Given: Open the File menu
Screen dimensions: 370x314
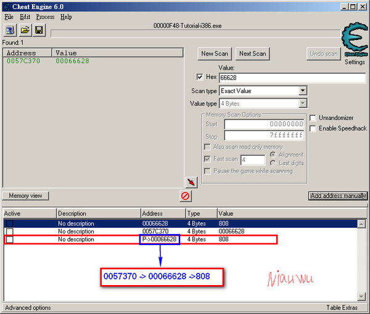Looking at the screenshot, I should click(x=9, y=17).
